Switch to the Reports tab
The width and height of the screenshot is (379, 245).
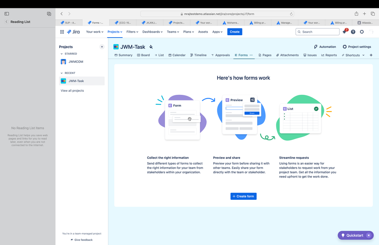(329, 55)
